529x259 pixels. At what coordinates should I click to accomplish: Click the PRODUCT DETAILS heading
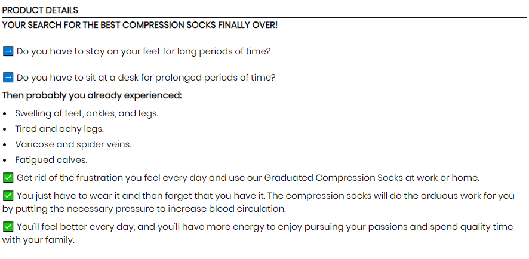[40, 10]
